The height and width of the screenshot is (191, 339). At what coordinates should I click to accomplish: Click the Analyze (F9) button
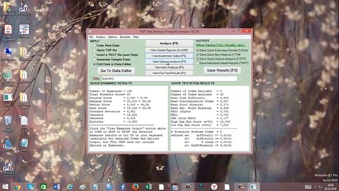169,44
